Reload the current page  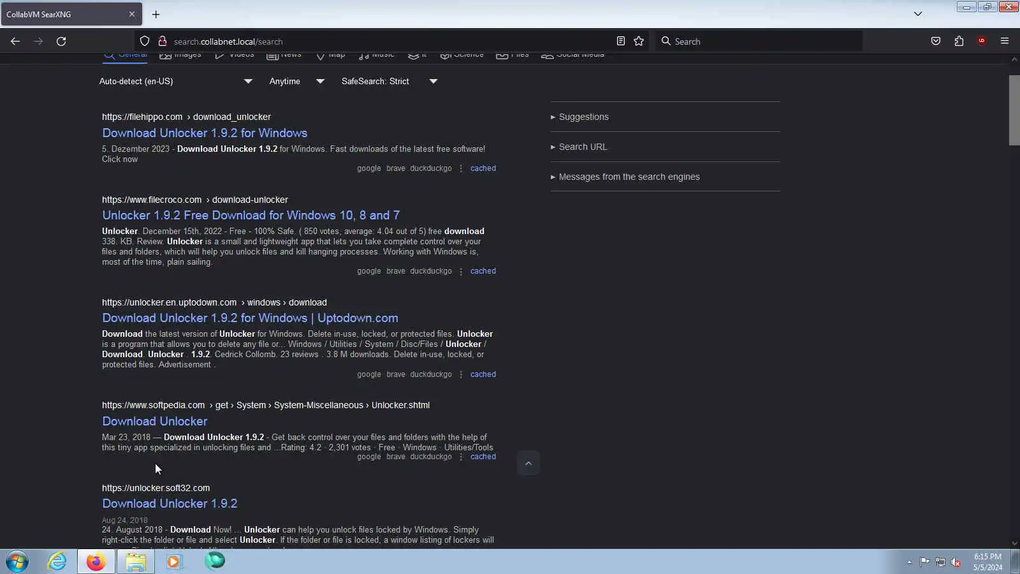61,41
